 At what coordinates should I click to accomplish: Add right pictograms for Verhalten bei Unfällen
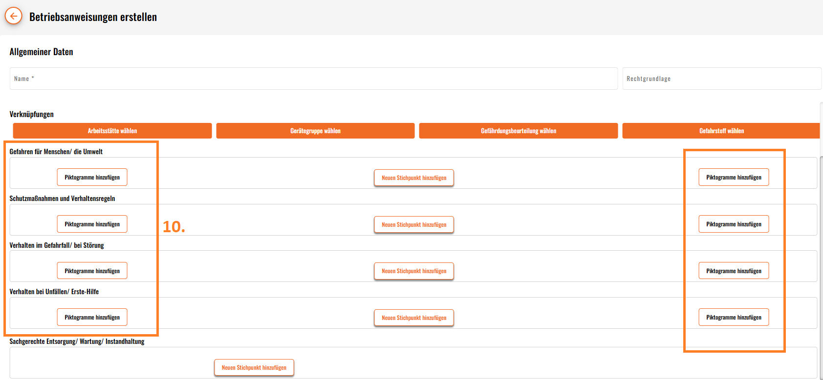[x=734, y=317]
